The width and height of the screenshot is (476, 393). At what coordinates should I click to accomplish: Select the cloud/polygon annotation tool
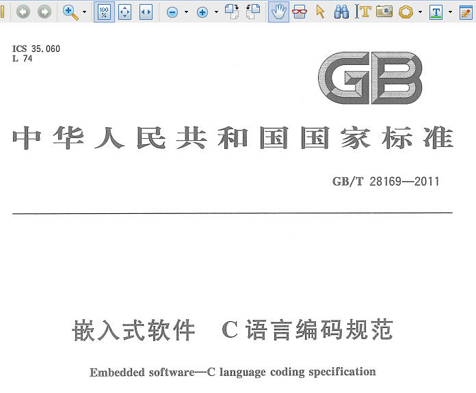406,12
